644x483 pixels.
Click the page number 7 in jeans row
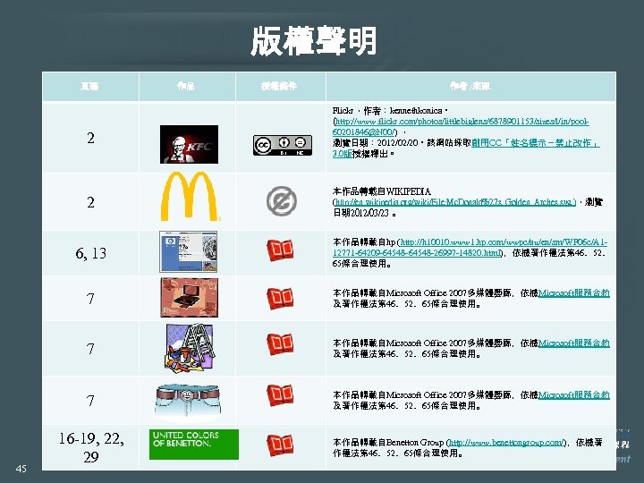point(90,401)
